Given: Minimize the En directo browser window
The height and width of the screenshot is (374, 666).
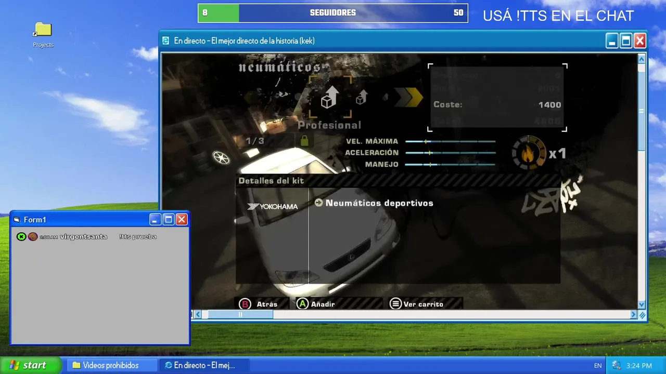Looking at the screenshot, I should click(x=613, y=41).
